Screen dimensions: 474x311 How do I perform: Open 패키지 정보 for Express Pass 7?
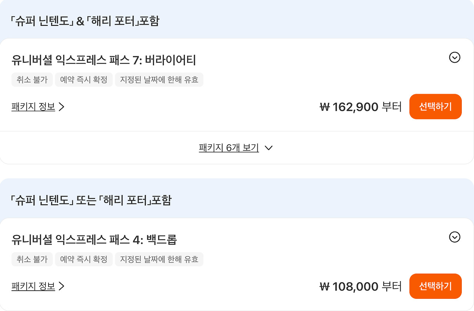[x=33, y=107]
